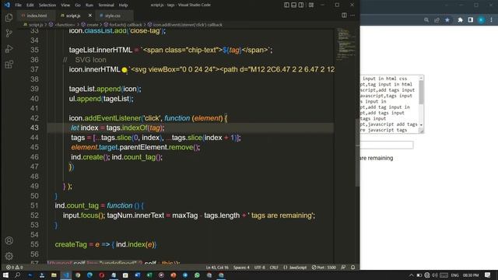Open the Help menu
This screenshot has height=280, width=498.
[123, 5]
